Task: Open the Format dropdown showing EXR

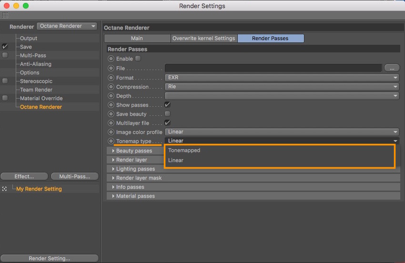Action: 282,78
